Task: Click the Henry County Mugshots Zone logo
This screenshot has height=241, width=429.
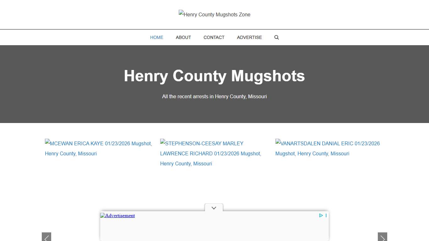Action: [x=215, y=14]
